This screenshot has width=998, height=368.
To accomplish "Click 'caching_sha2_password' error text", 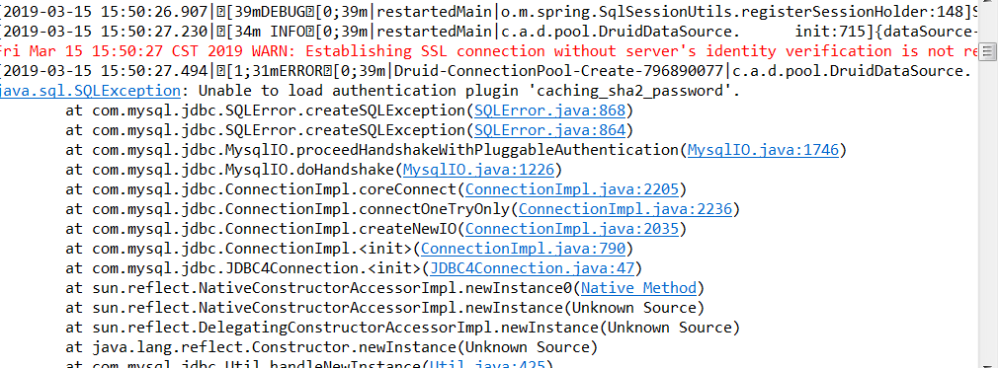I will point(630,91).
